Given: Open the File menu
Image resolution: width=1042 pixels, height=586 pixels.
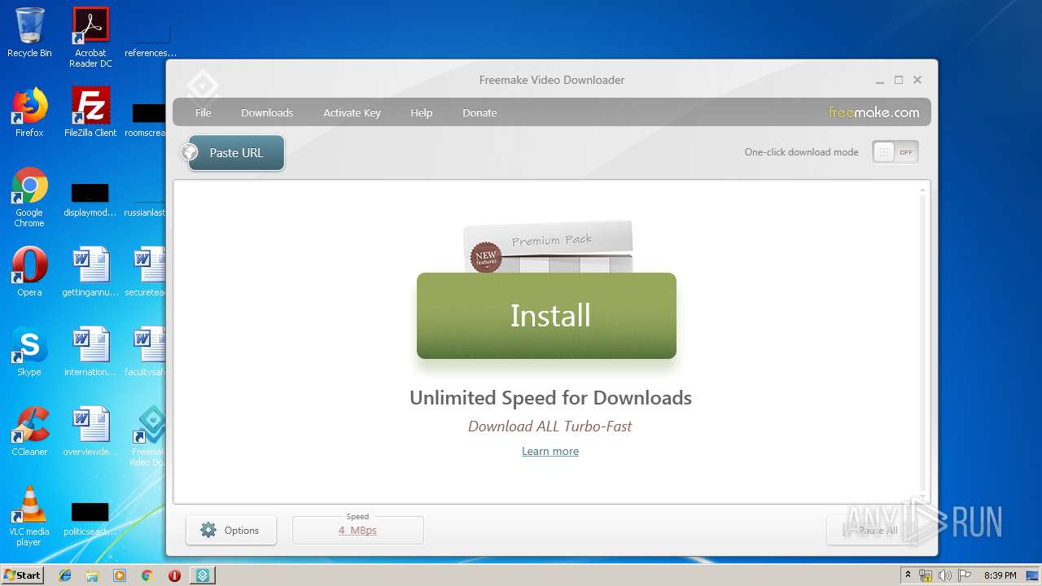Looking at the screenshot, I should (203, 112).
